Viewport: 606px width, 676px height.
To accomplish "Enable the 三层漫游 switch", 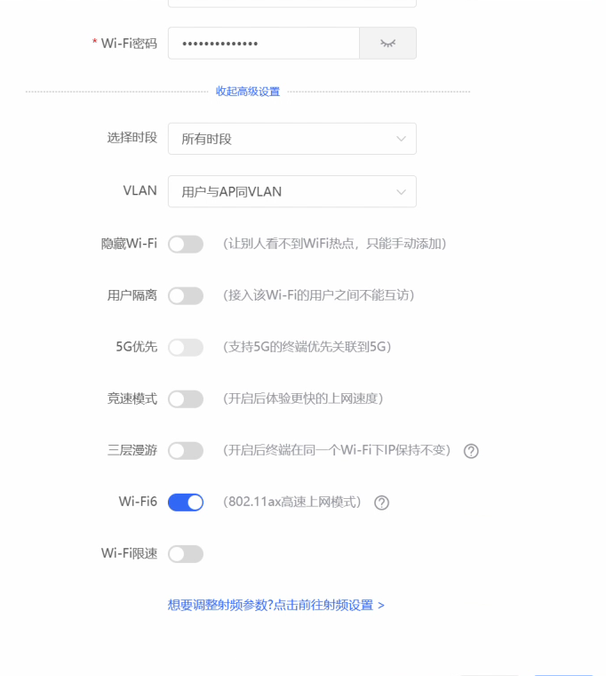I will point(186,451).
